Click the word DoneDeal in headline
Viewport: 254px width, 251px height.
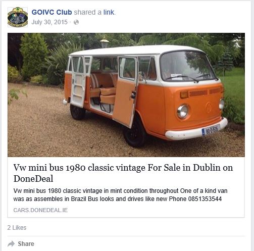(x=33, y=179)
